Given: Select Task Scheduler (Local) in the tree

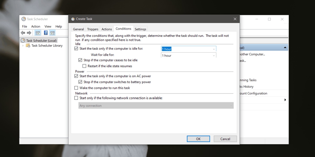Looking at the screenshot, I should (x=41, y=41).
